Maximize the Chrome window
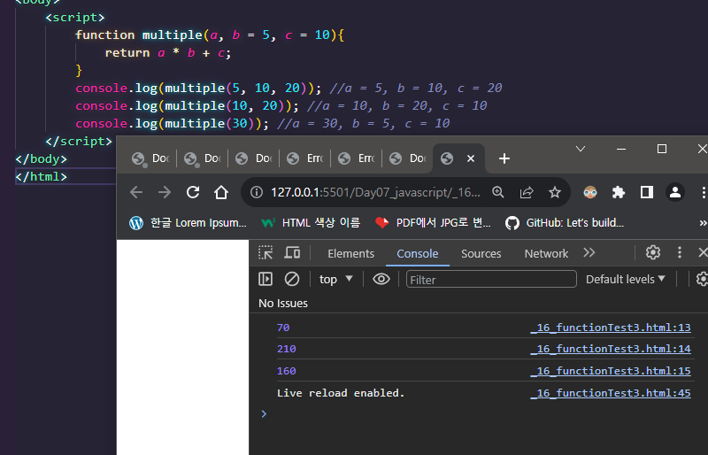 click(x=662, y=149)
